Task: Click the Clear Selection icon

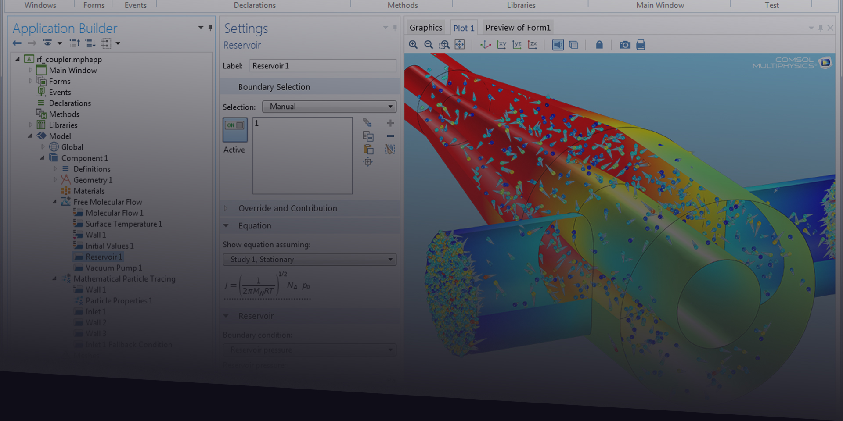Action: [x=390, y=150]
